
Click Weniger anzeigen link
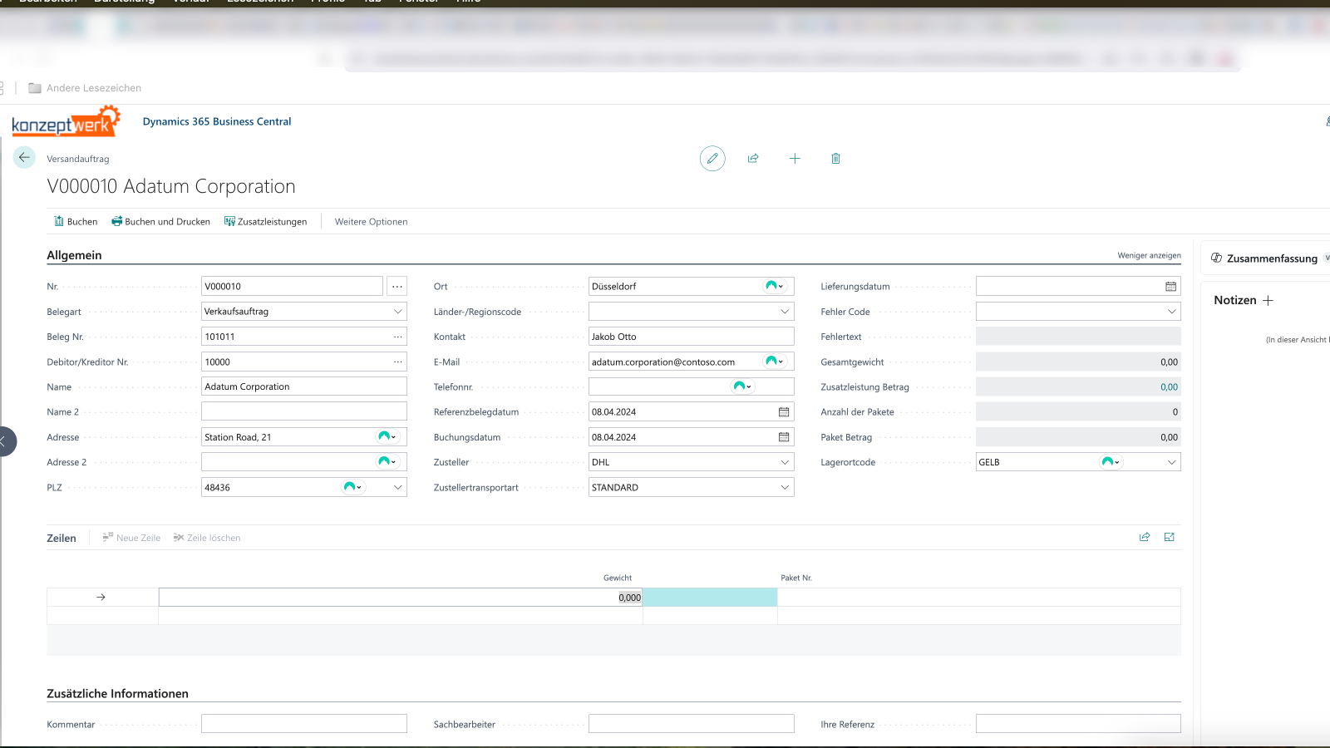1149,256
